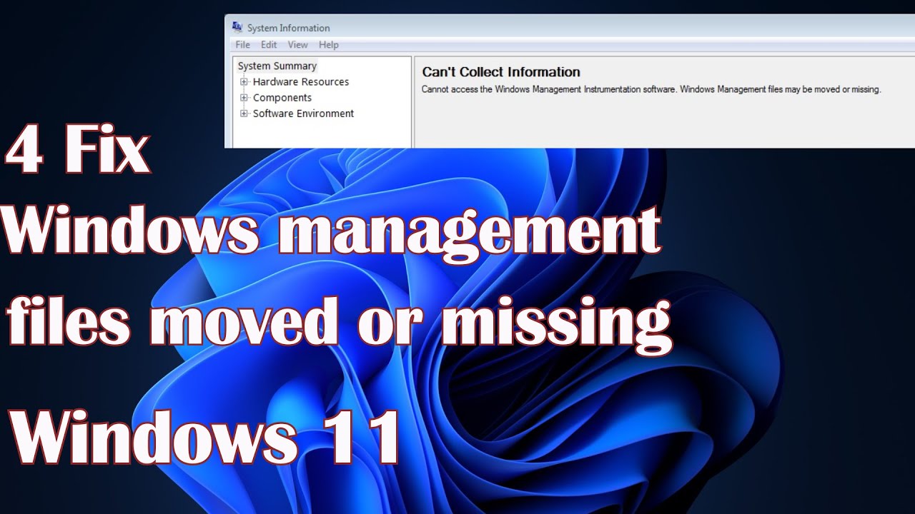Select the Hardware Resources tree item

tap(301, 81)
